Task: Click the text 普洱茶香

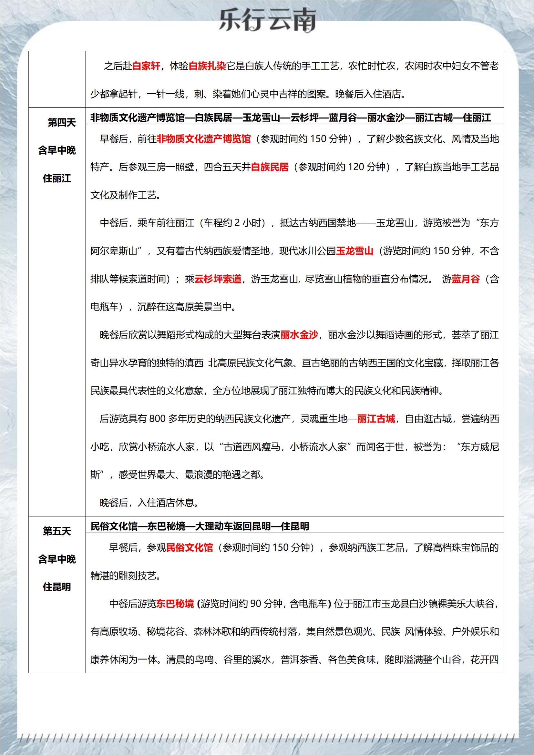Action: tap(299, 659)
